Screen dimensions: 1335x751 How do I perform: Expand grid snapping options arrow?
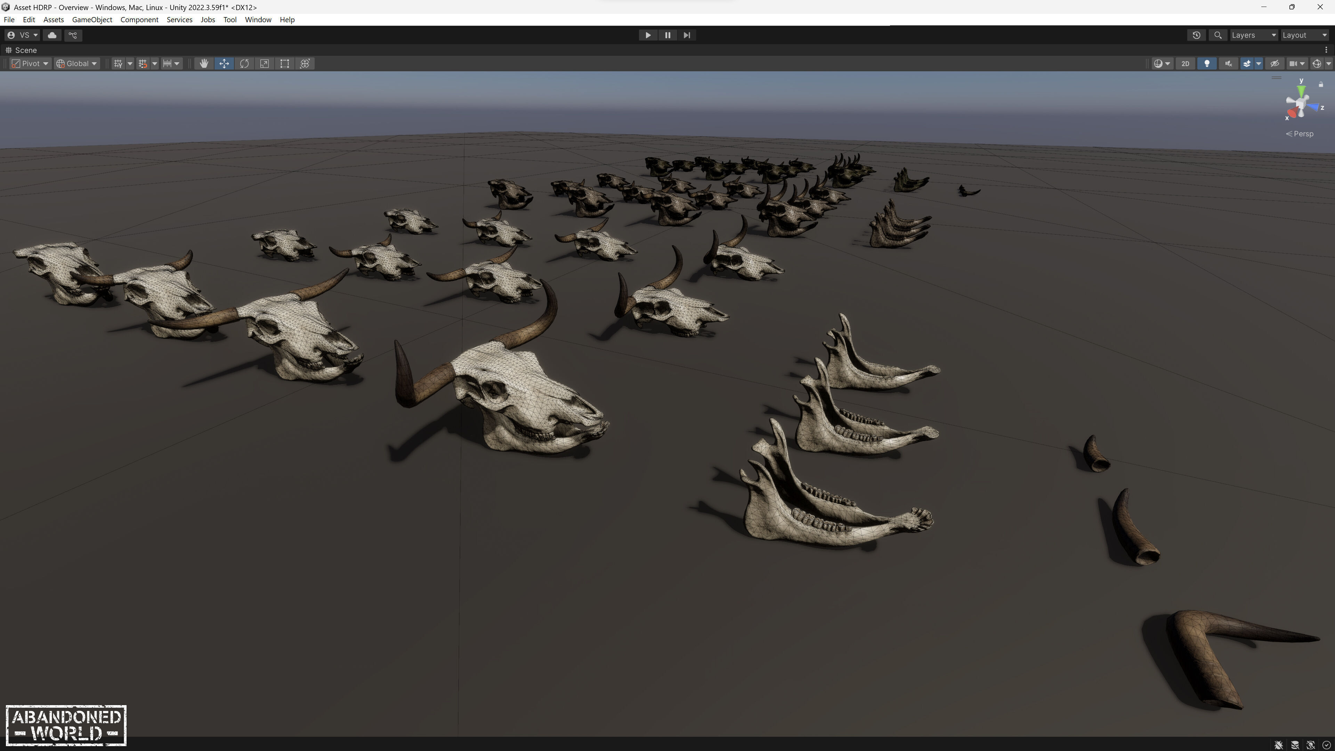pyautogui.click(x=154, y=63)
